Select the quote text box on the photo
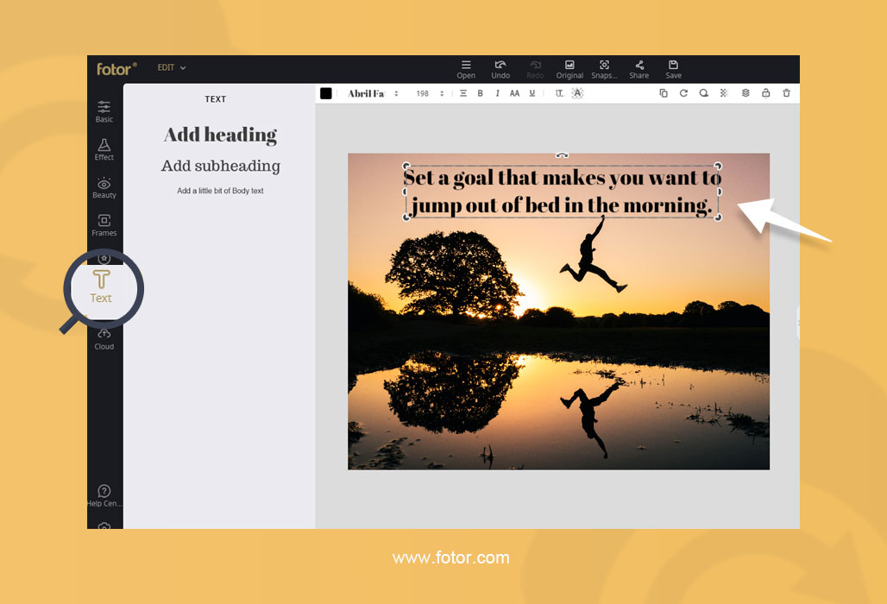Viewport: 887px width, 604px height. 562,192
